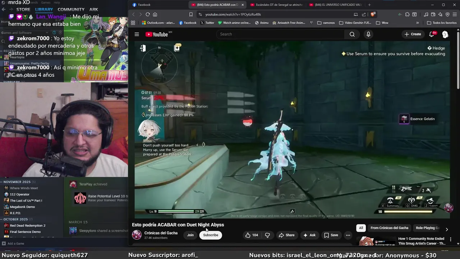Dislike the video with thumbs down
Viewport: 460px width, 259px height.
[267, 235]
